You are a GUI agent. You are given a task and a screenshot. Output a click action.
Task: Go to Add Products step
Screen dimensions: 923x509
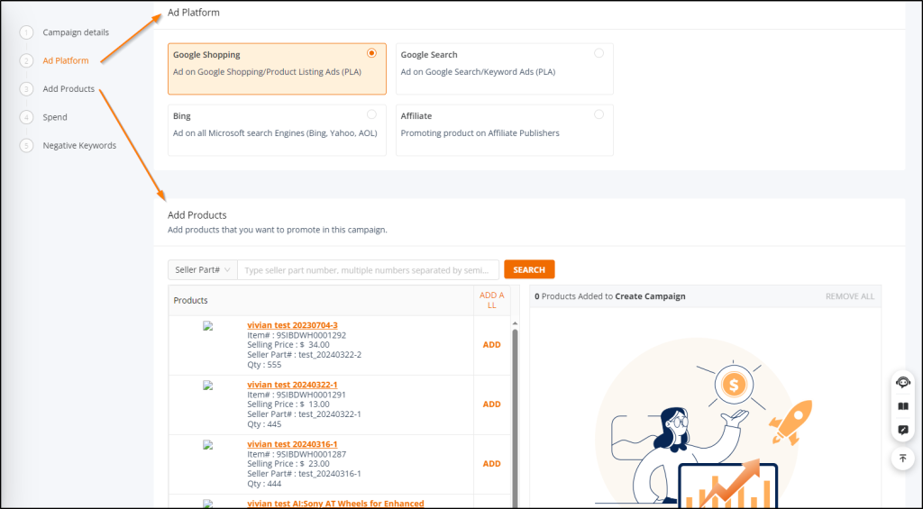(x=69, y=89)
